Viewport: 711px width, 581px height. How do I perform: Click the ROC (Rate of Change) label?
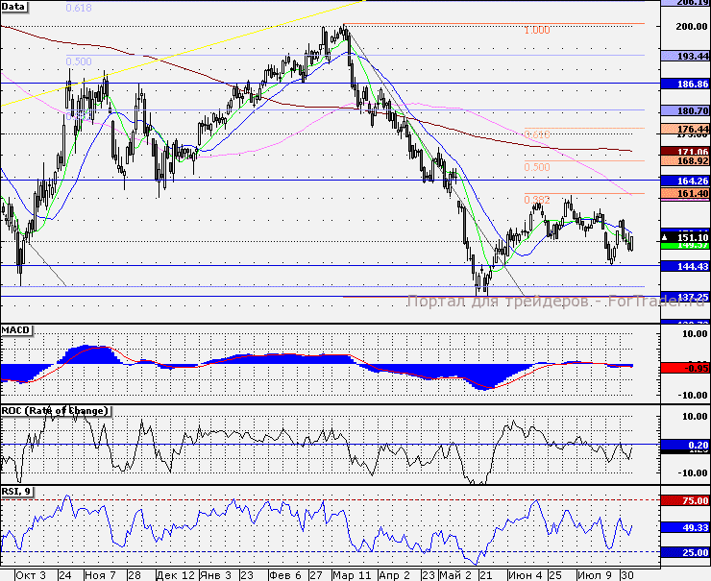coord(56,411)
